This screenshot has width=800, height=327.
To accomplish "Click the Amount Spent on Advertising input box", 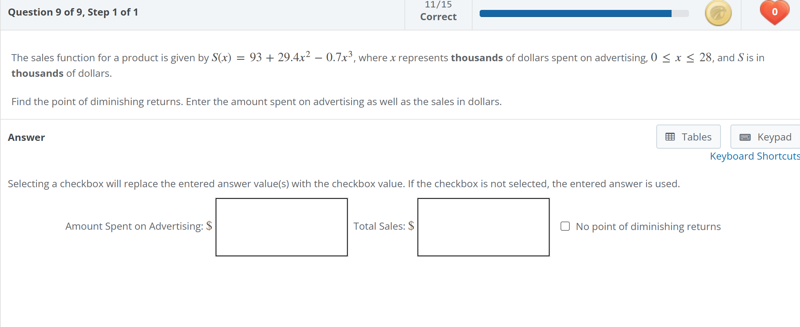I will [x=281, y=227].
